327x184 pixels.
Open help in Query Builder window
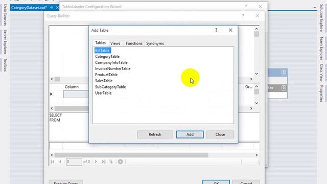pyautogui.click(x=243, y=16)
